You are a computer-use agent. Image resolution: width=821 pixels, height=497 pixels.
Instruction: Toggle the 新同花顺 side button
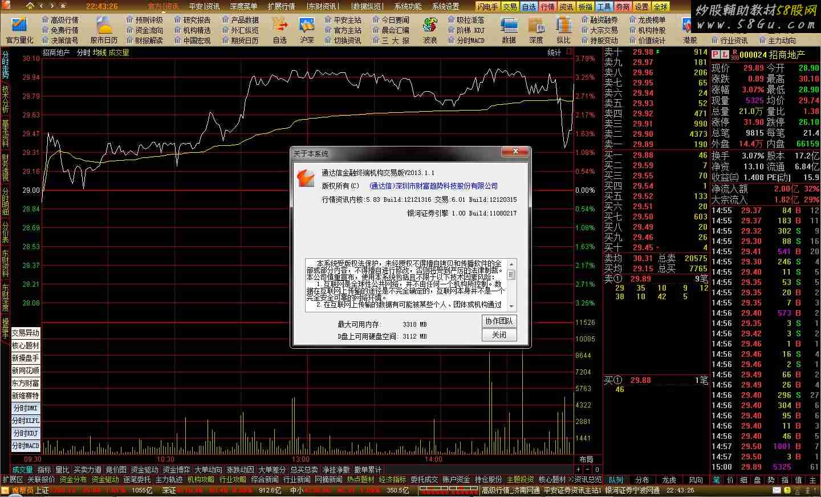point(26,370)
